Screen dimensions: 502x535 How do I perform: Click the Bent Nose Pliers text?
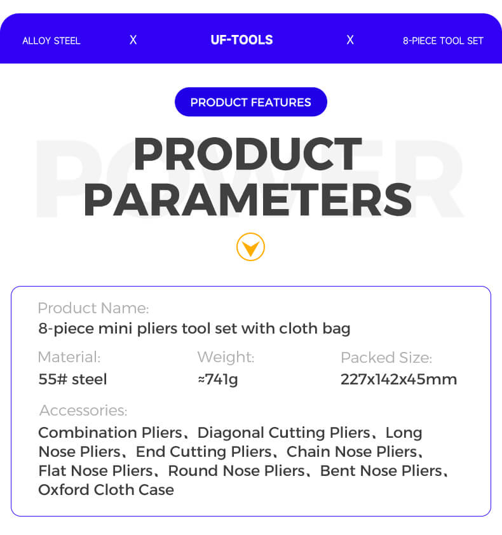point(381,471)
